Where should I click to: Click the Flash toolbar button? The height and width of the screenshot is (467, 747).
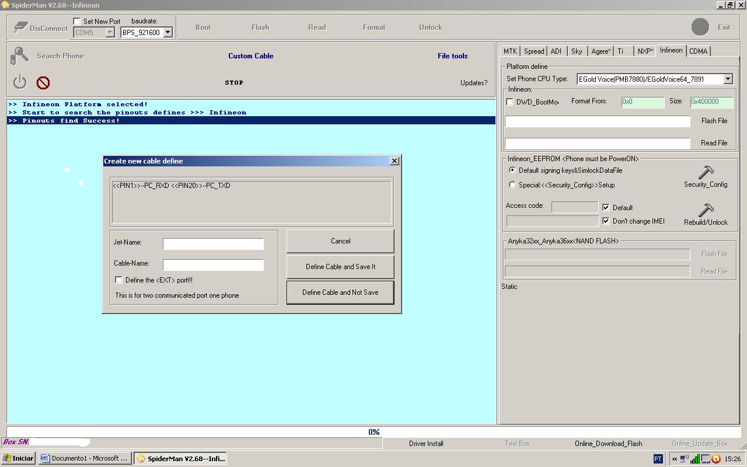click(260, 27)
